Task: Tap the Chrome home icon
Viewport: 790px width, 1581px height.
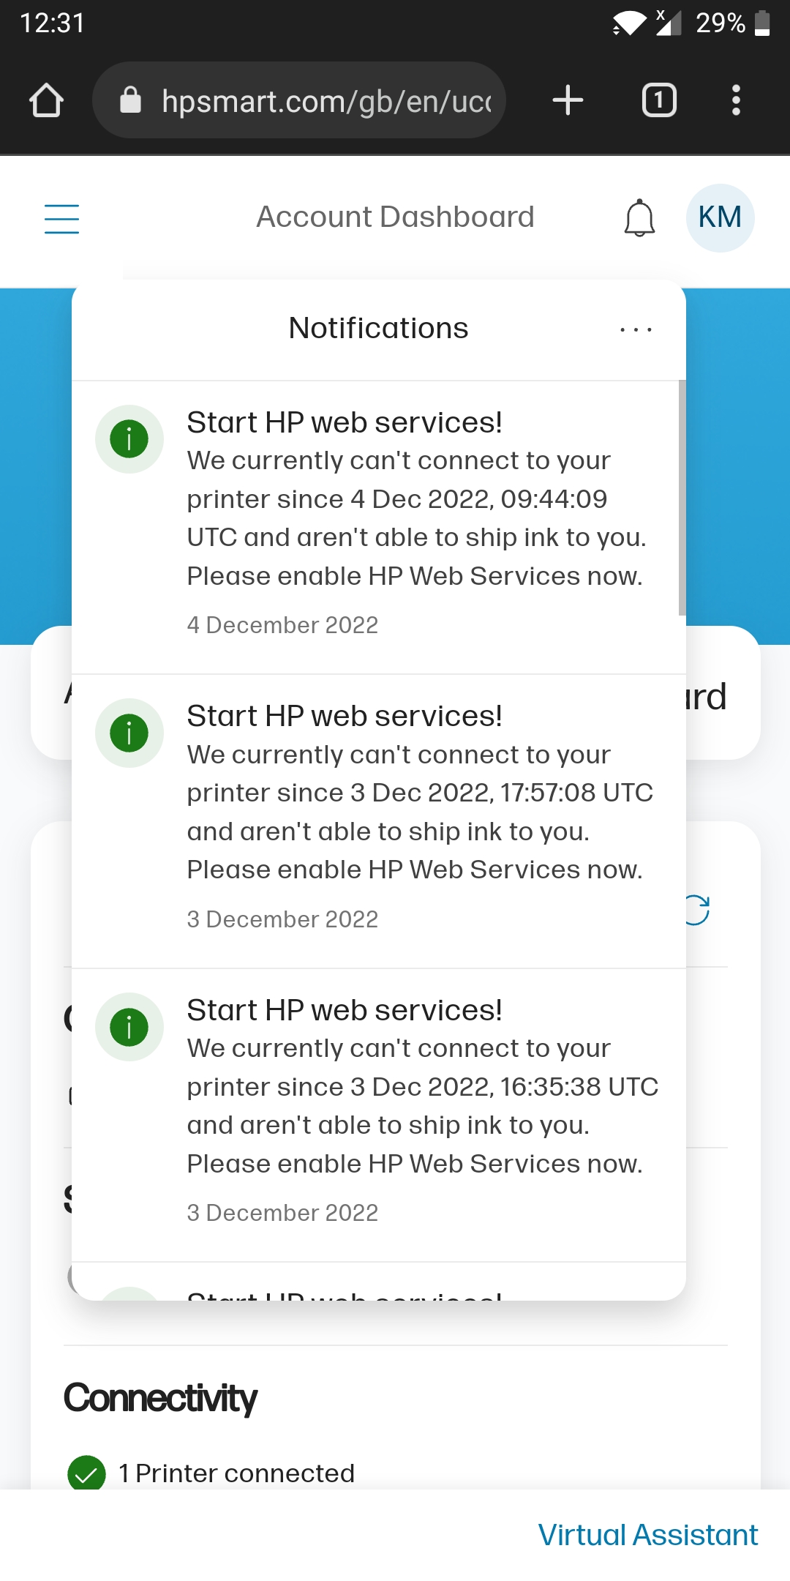Action: (46, 100)
